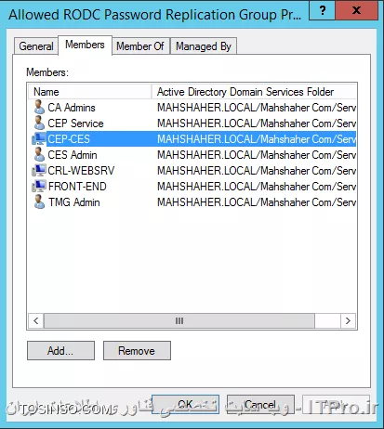Image resolution: width=384 pixels, height=429 pixels.
Task: Select the CEP-CES member name
Action: pos(69,139)
